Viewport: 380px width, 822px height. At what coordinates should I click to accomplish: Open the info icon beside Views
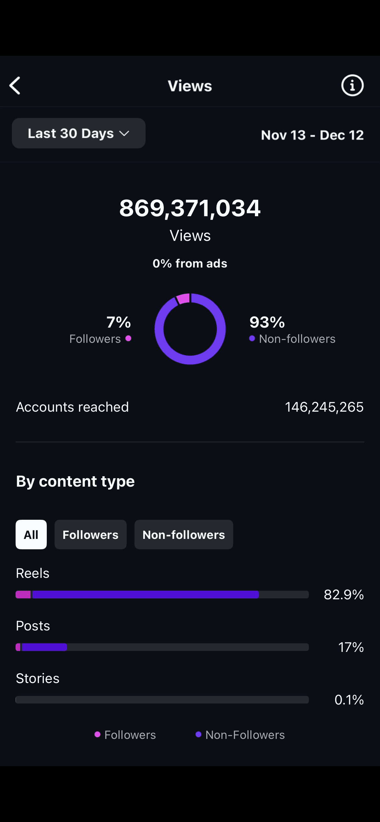click(352, 86)
